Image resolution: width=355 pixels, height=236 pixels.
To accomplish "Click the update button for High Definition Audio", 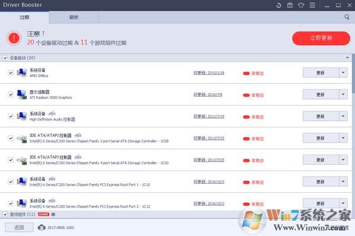I will (x=321, y=116).
